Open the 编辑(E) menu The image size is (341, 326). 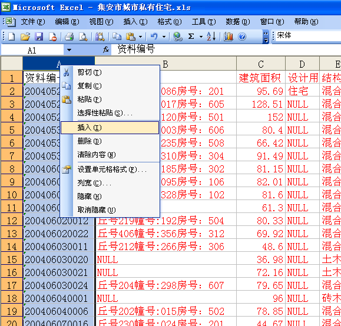(67, 22)
